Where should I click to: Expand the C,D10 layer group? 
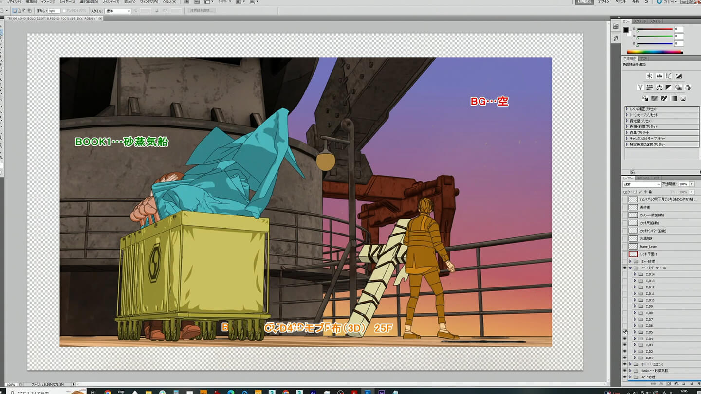point(635,300)
